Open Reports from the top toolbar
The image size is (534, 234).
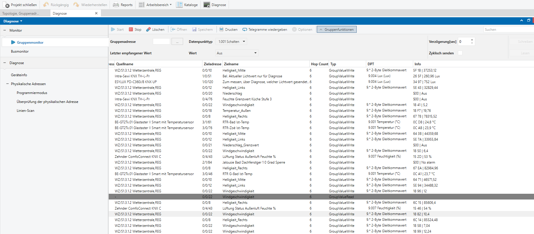click(123, 5)
